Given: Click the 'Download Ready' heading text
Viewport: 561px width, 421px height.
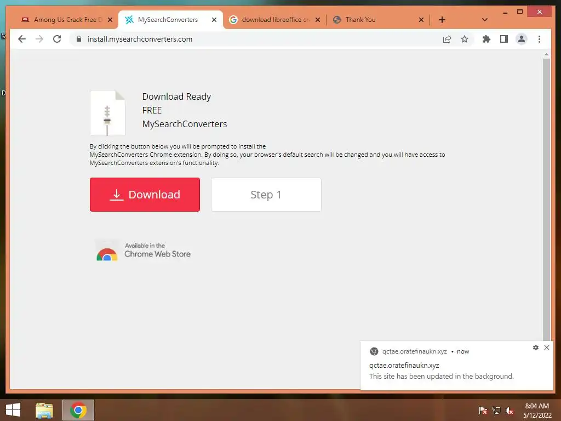Looking at the screenshot, I should [176, 96].
